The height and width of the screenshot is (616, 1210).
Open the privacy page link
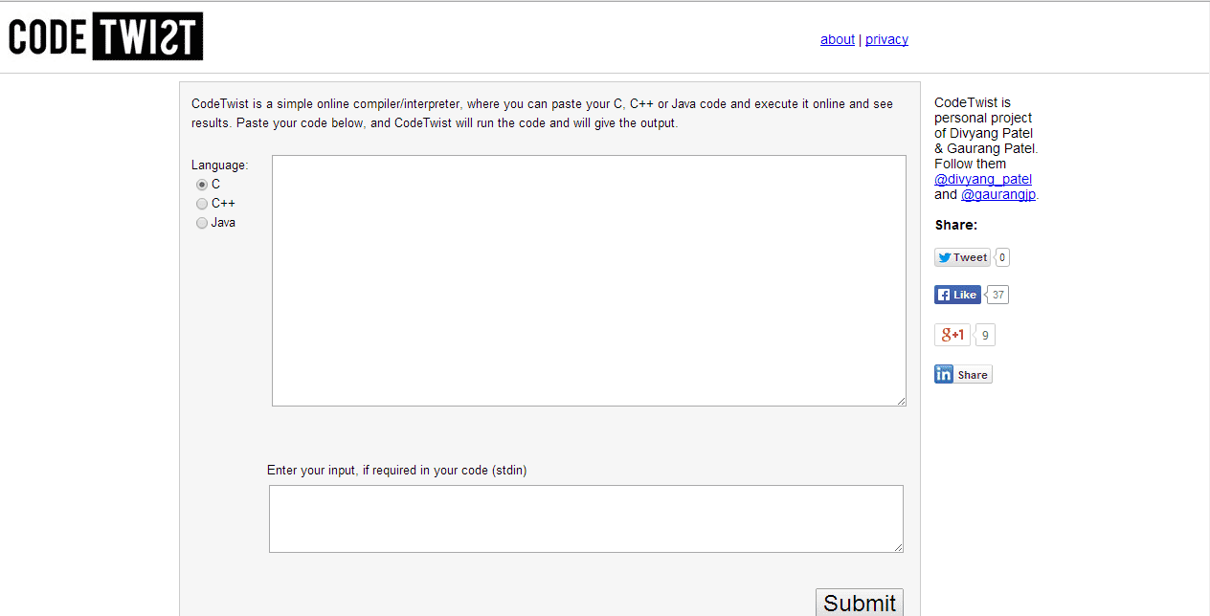886,39
